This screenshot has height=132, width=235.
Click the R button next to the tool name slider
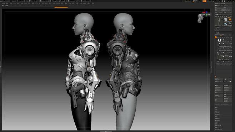pos(231,16)
